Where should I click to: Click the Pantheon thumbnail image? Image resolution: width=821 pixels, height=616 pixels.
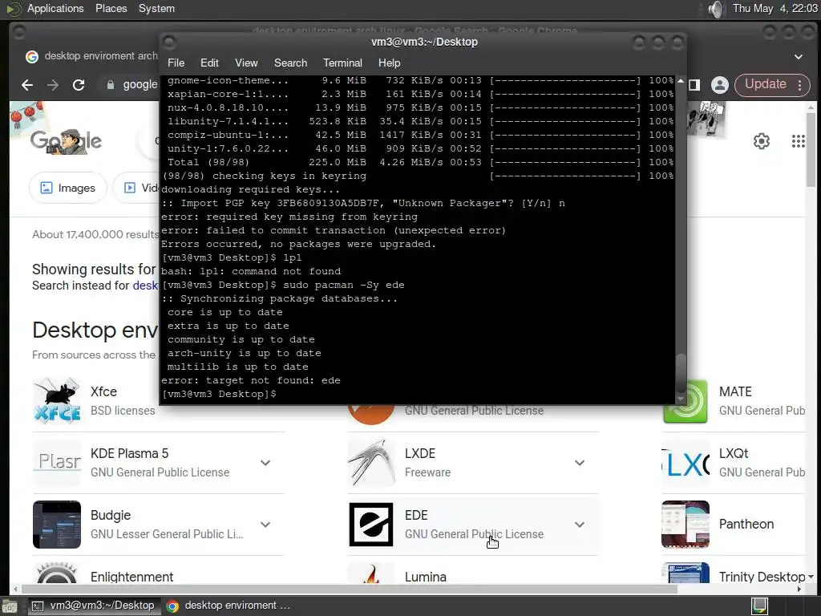(x=685, y=525)
